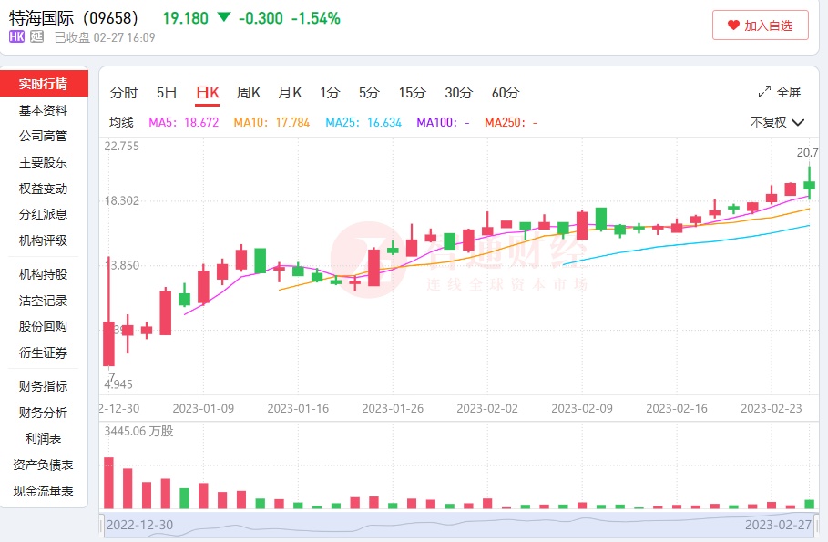Switch to the 分时 chart tab
This screenshot has width=828, height=542.
coord(124,92)
